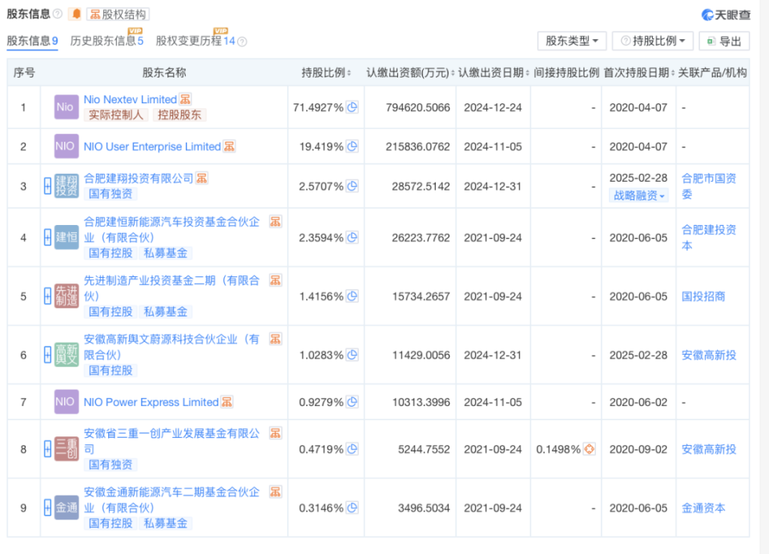
Task: Click structure icon beside 安徽高新舆文蔚源科技合伙企业
Action: click(x=275, y=339)
